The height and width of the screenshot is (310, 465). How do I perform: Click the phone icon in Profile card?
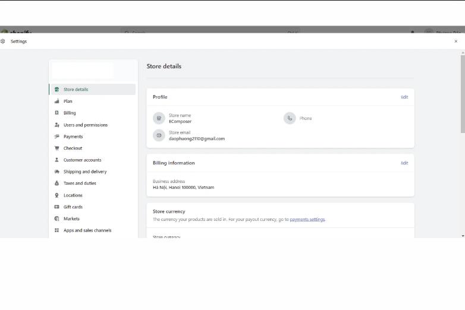click(290, 118)
